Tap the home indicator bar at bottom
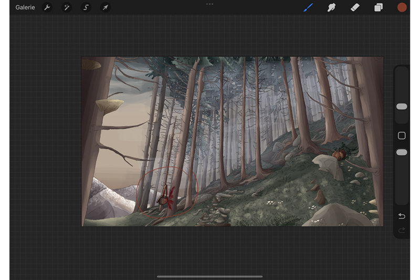Image resolution: width=420 pixels, height=280 pixels. (x=209, y=276)
